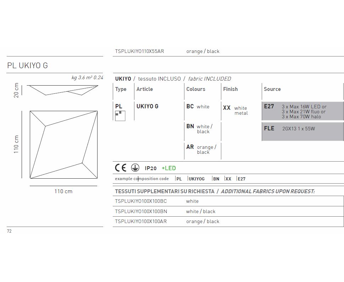Click the TSPLUKIYO100X100BN fabric code
344x282 pixels.
[x=141, y=211]
